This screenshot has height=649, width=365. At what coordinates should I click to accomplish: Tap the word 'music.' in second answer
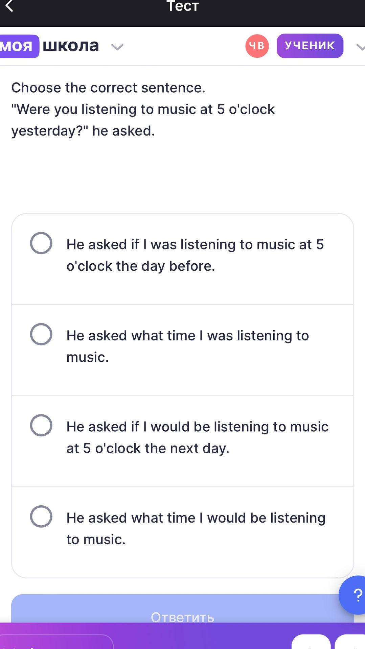pyautogui.click(x=88, y=357)
